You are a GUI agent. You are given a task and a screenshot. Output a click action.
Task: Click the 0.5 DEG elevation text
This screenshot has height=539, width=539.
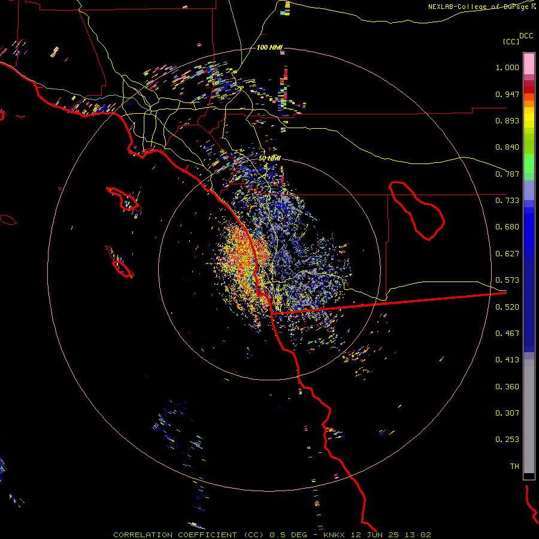[288, 535]
